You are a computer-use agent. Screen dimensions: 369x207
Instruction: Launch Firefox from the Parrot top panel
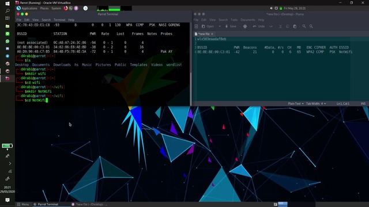point(66,8)
